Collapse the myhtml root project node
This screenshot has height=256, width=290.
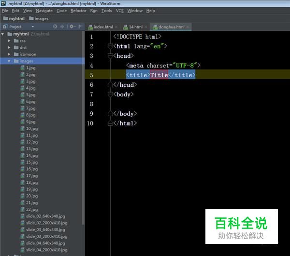pos(2,34)
